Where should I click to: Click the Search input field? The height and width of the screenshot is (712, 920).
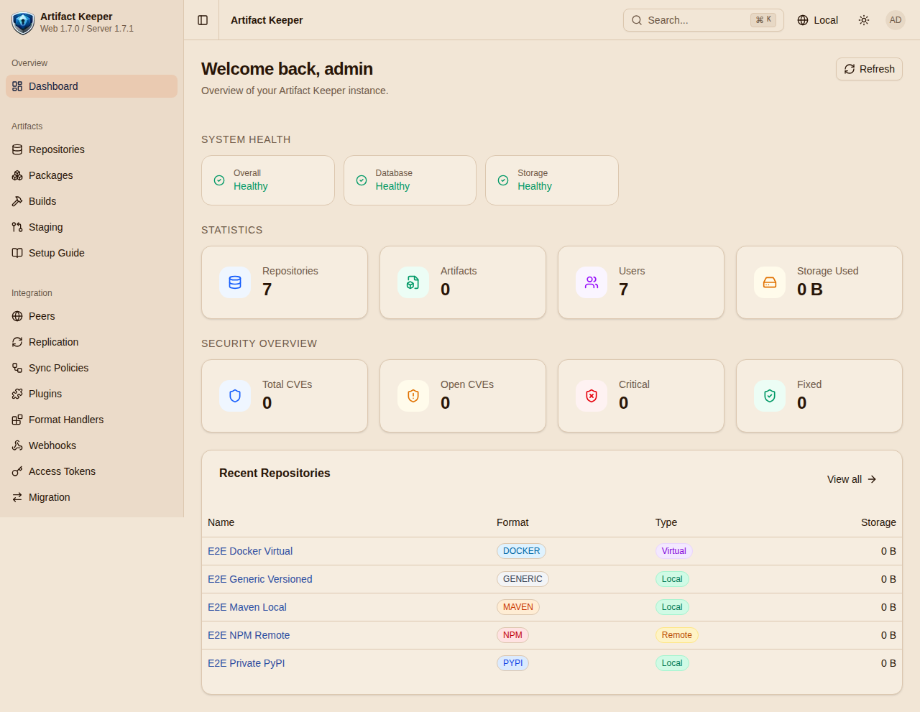point(703,20)
